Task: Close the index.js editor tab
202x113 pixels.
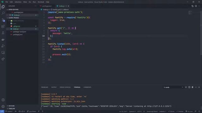Action: pos(68,6)
